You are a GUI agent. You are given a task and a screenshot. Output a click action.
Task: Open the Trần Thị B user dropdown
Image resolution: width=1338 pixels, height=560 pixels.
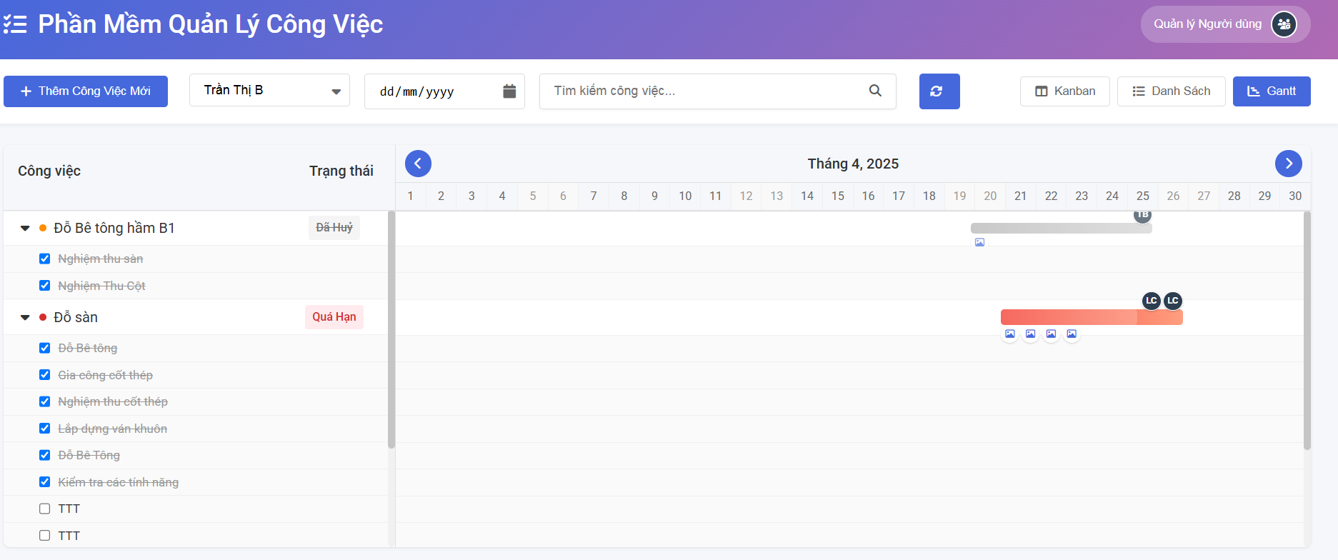[x=269, y=90]
